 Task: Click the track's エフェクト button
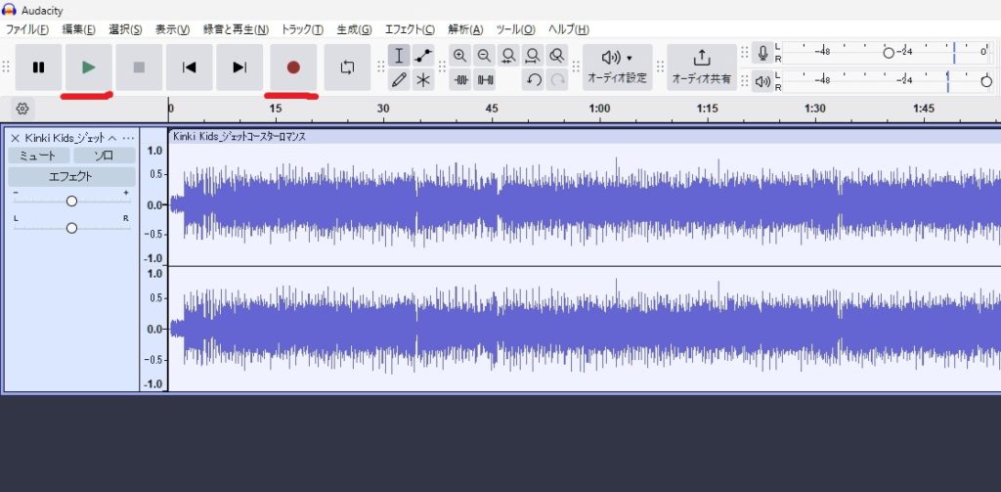pyautogui.click(x=71, y=177)
